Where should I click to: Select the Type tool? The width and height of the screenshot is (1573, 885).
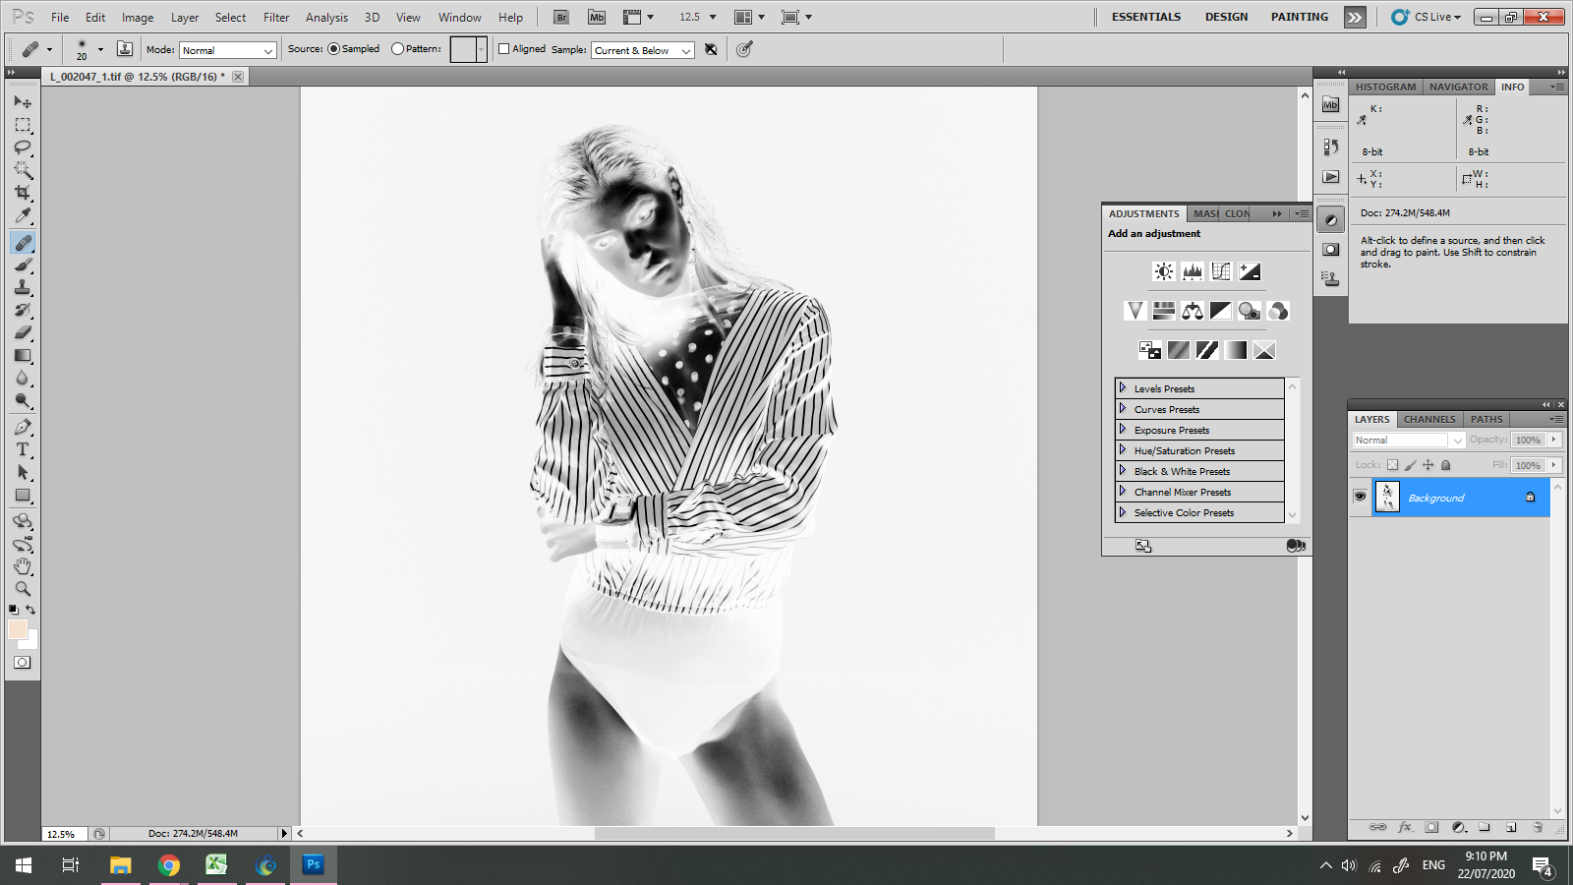pyautogui.click(x=23, y=449)
